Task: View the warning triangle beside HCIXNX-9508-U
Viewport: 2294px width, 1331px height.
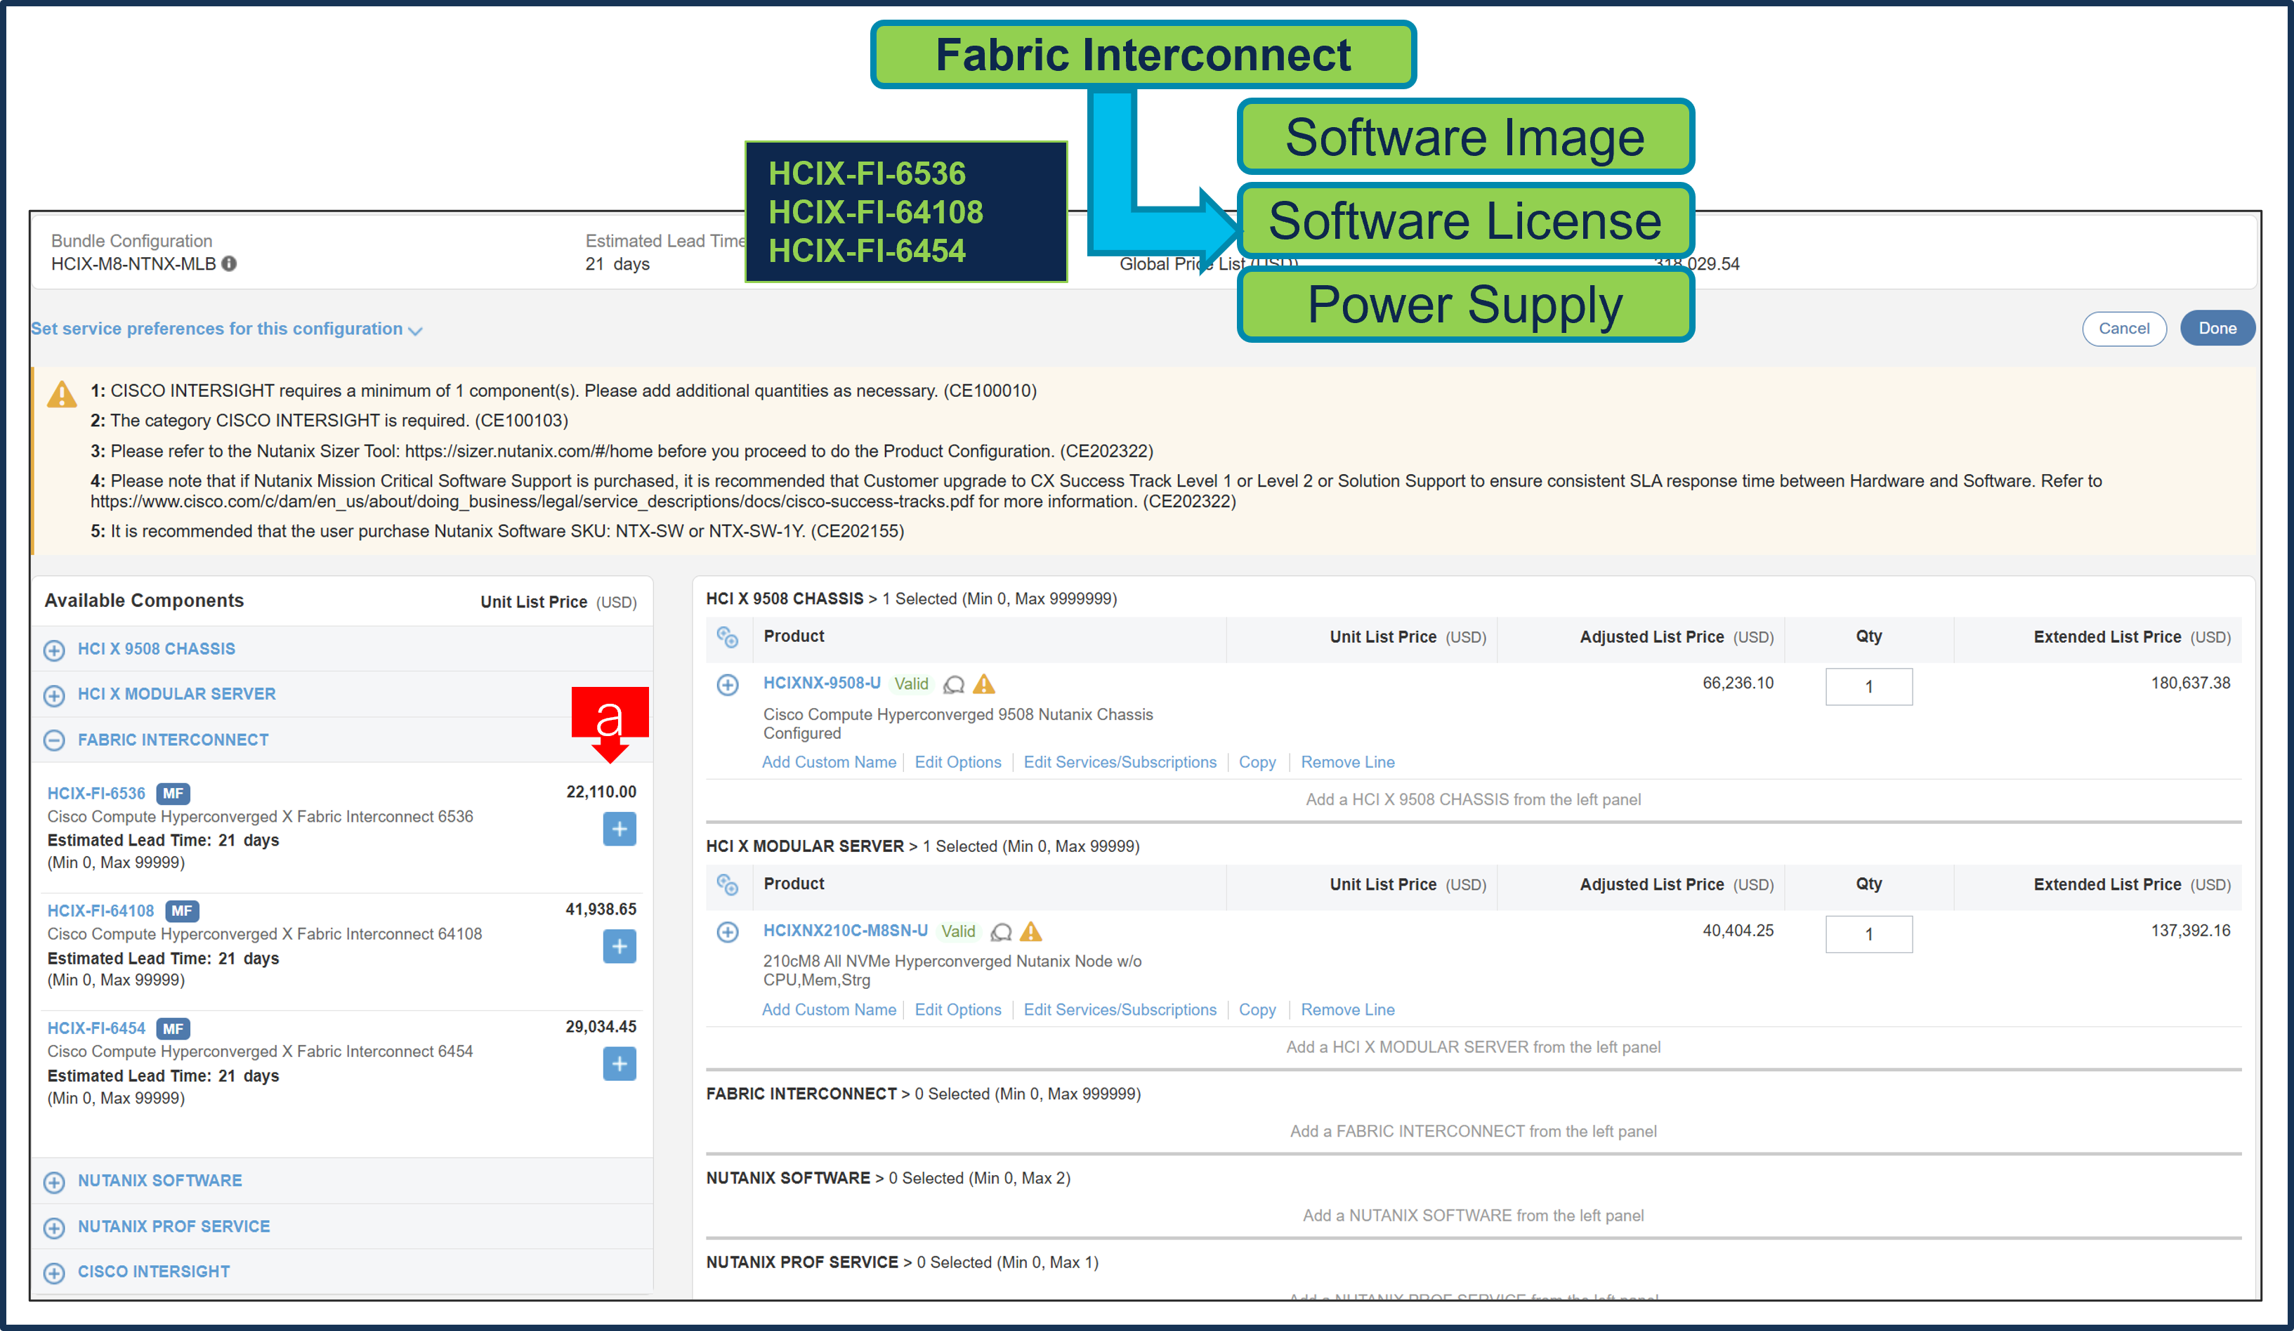Action: point(985,683)
